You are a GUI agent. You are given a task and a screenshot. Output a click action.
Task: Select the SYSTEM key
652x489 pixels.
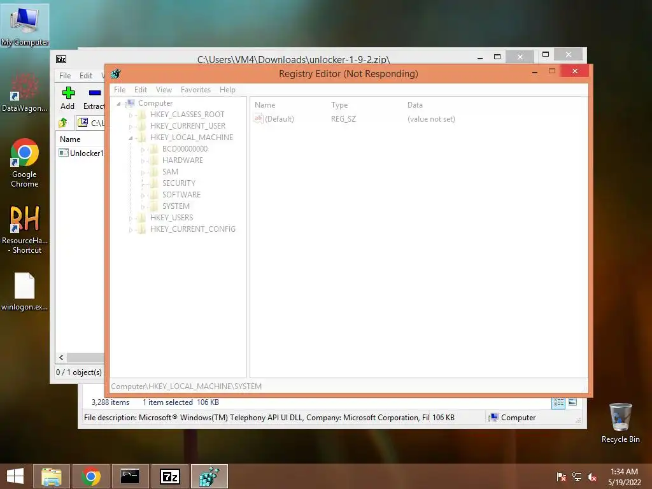[176, 206]
